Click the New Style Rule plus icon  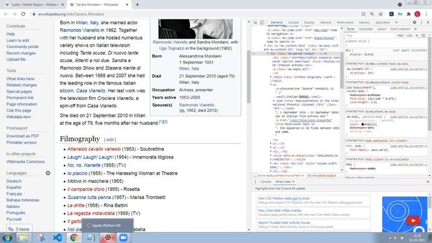click(x=417, y=36)
